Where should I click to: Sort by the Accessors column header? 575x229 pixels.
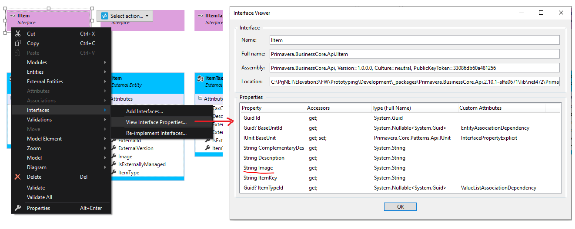(338, 108)
